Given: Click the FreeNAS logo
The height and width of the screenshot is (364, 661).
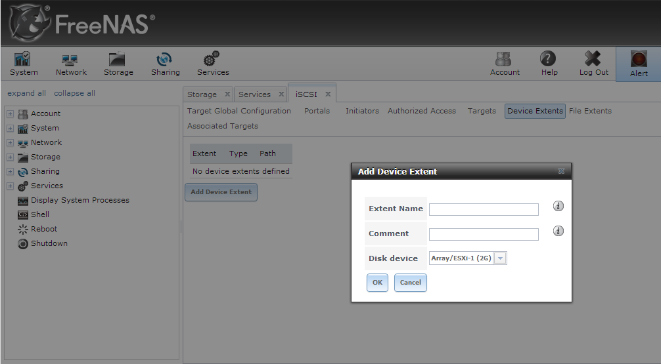Looking at the screenshot, I should click(82, 24).
